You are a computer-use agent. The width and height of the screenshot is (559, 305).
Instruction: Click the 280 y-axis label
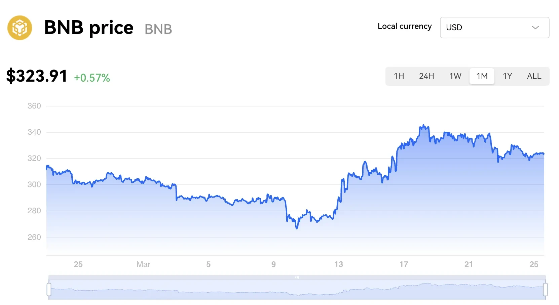coord(34,211)
